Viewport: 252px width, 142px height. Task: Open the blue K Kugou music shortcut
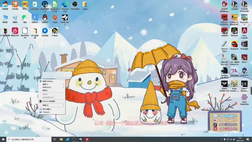[x=35, y=19]
